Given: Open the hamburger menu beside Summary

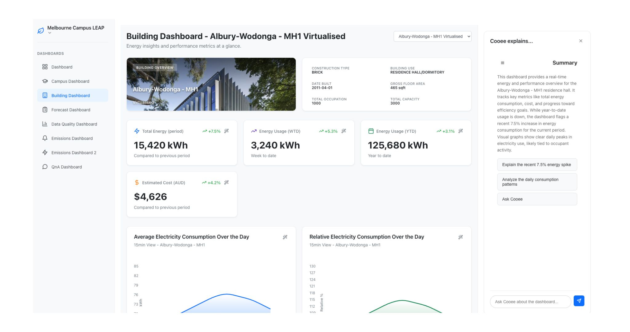Looking at the screenshot, I should tap(502, 63).
